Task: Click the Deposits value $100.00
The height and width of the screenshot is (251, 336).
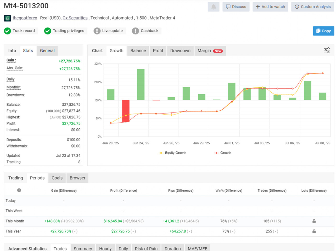Action: coord(74,140)
